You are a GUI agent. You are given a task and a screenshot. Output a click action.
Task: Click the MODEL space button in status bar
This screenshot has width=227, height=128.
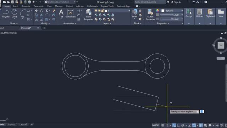click(x=156, y=126)
